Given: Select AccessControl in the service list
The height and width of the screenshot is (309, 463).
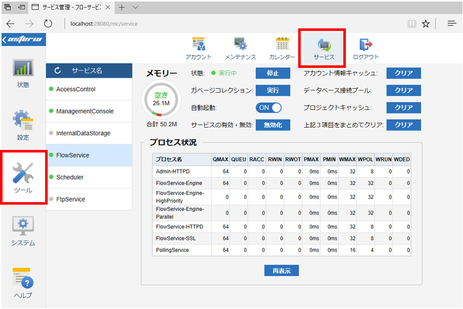Looking at the screenshot, I should point(89,89).
